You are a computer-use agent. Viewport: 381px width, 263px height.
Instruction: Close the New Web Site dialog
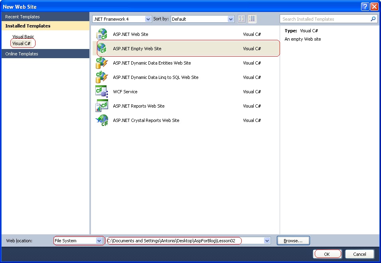tap(374, 6)
